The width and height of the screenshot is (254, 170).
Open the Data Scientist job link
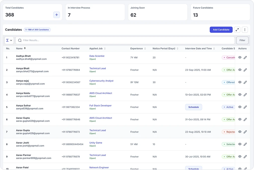pos(97,56)
